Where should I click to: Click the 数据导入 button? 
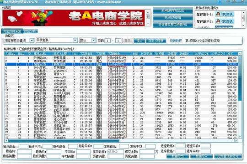tap(201, 156)
